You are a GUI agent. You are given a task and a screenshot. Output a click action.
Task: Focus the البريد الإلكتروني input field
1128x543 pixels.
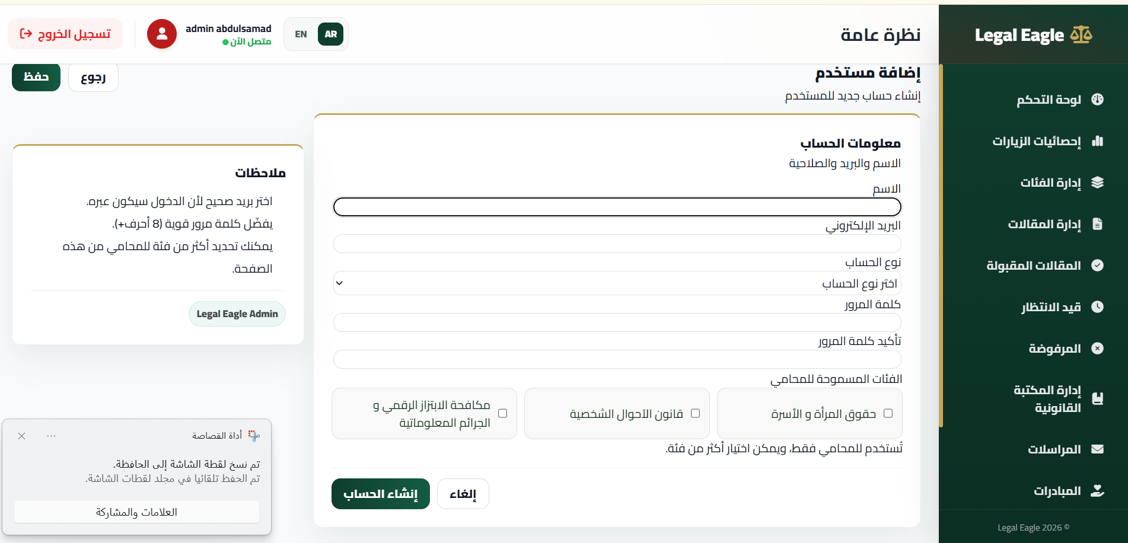[x=617, y=244]
